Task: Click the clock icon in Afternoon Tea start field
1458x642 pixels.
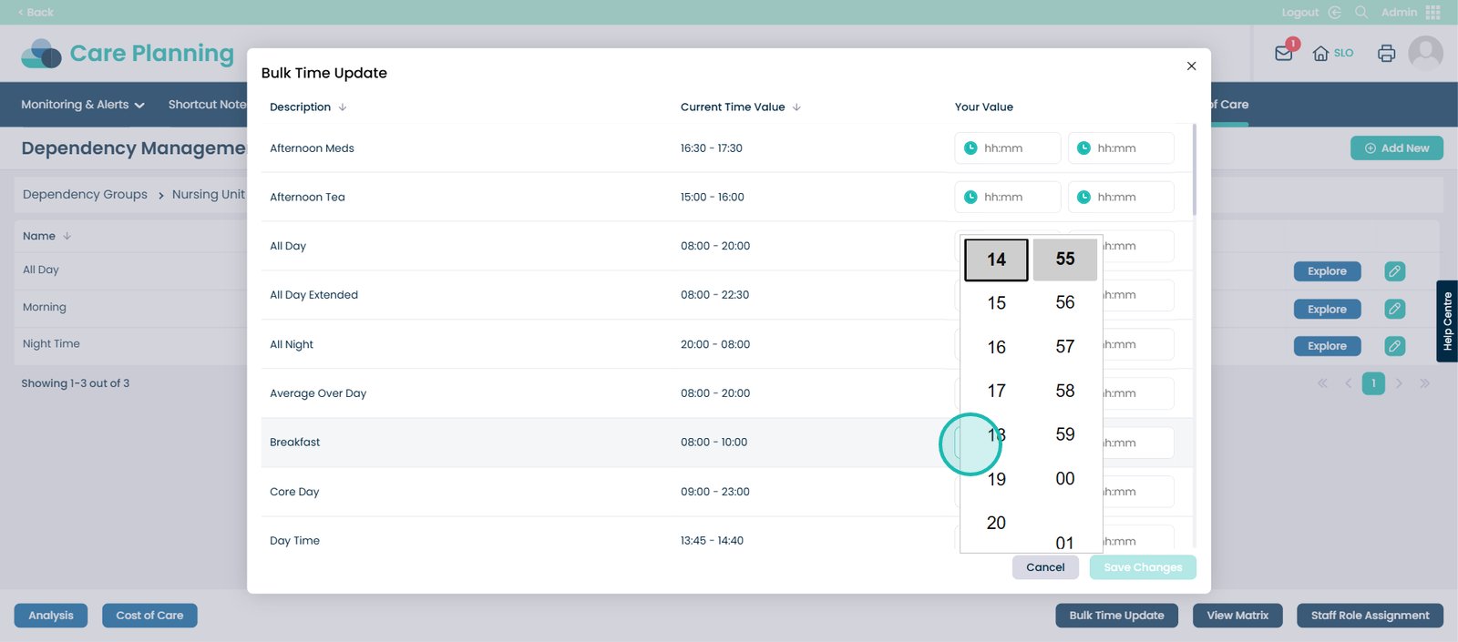Action: click(x=970, y=197)
